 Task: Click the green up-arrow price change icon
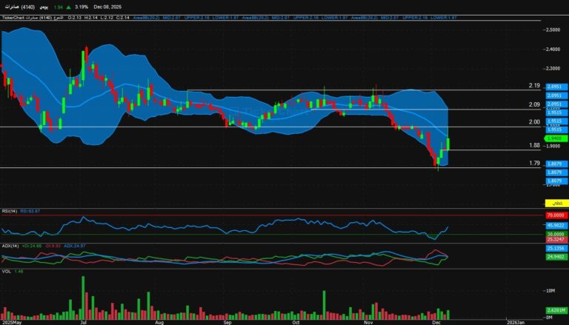pyautogui.click(x=68, y=6)
